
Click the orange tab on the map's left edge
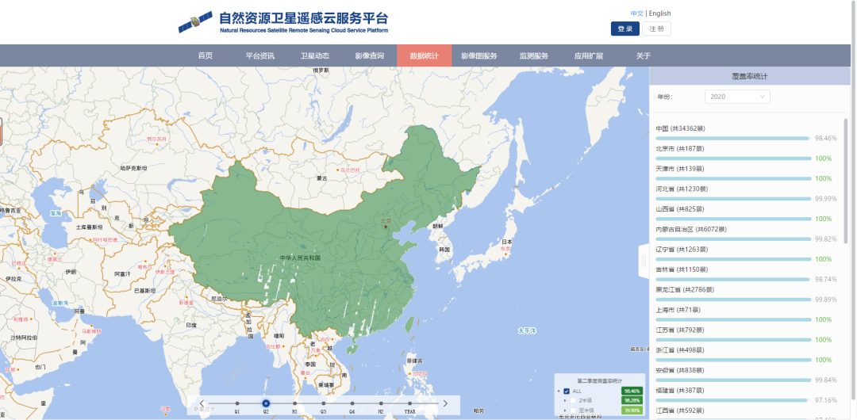point(1,131)
